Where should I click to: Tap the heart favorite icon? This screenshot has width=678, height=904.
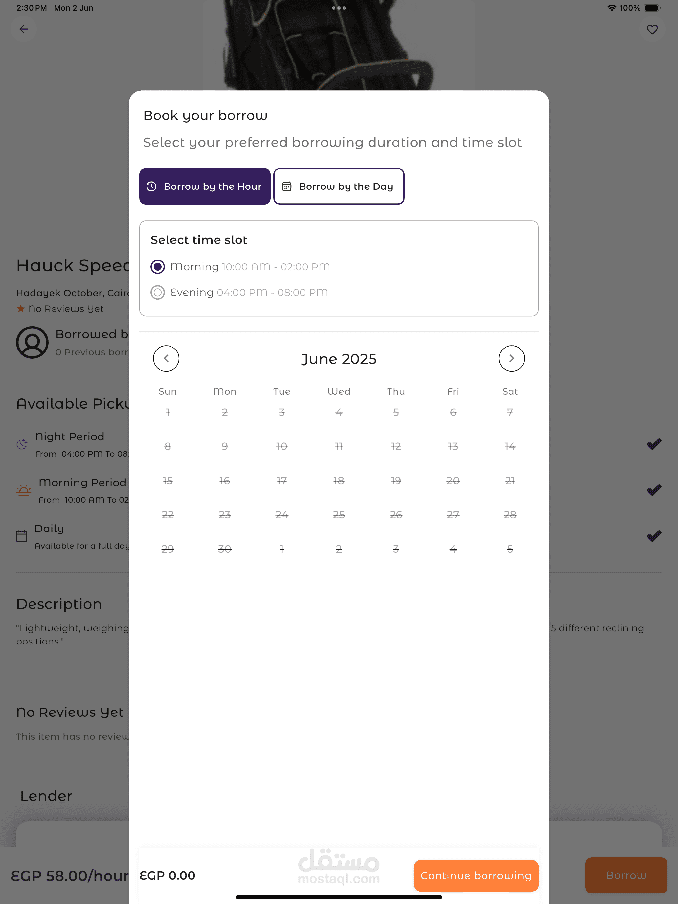pyautogui.click(x=652, y=29)
